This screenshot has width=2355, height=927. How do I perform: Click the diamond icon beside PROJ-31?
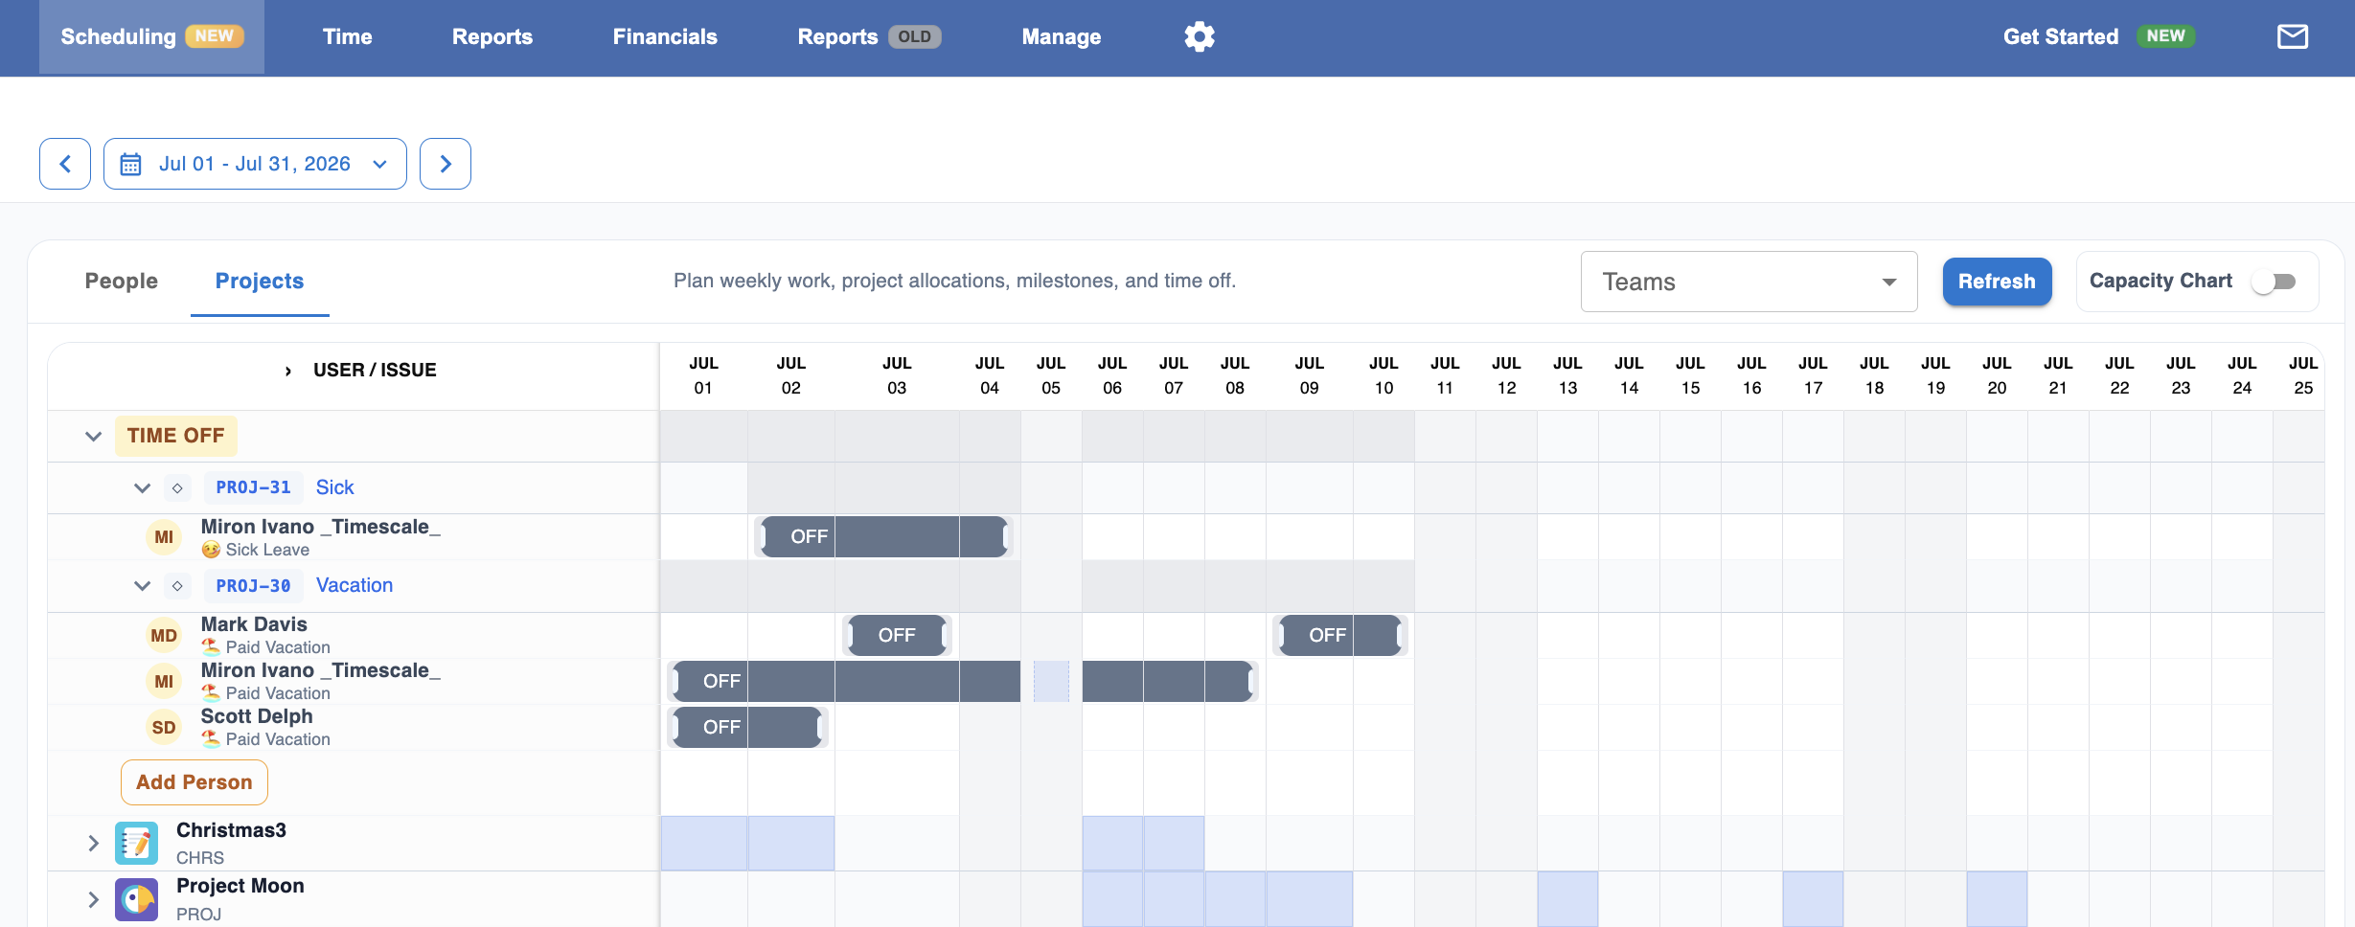tap(177, 487)
